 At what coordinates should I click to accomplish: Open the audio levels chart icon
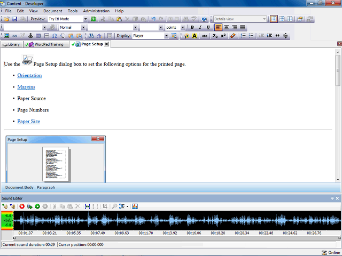coord(135,206)
